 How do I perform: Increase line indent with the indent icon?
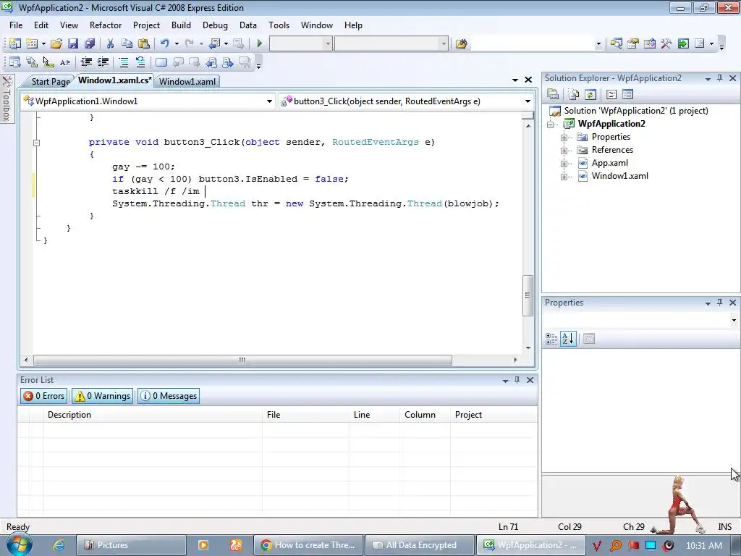click(103, 62)
